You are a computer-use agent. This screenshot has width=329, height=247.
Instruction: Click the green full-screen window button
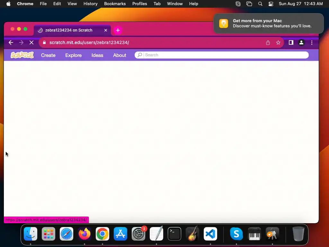click(25, 29)
